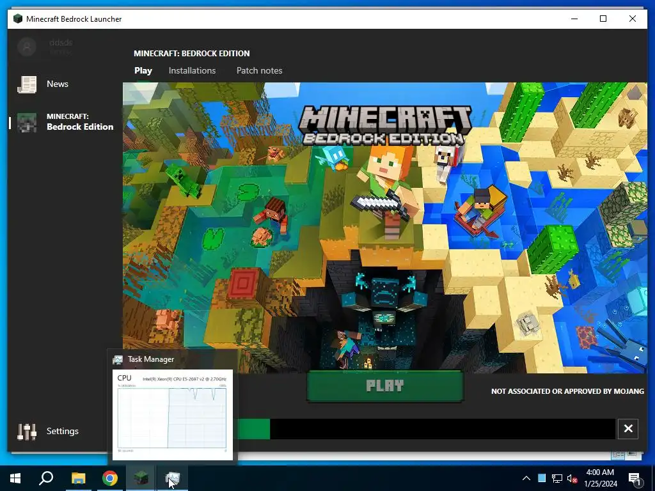Open the Task Manager preview thumbnail
This screenshot has width=655, height=491.
(x=173, y=414)
